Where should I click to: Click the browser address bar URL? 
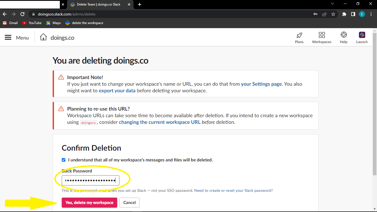click(67, 14)
